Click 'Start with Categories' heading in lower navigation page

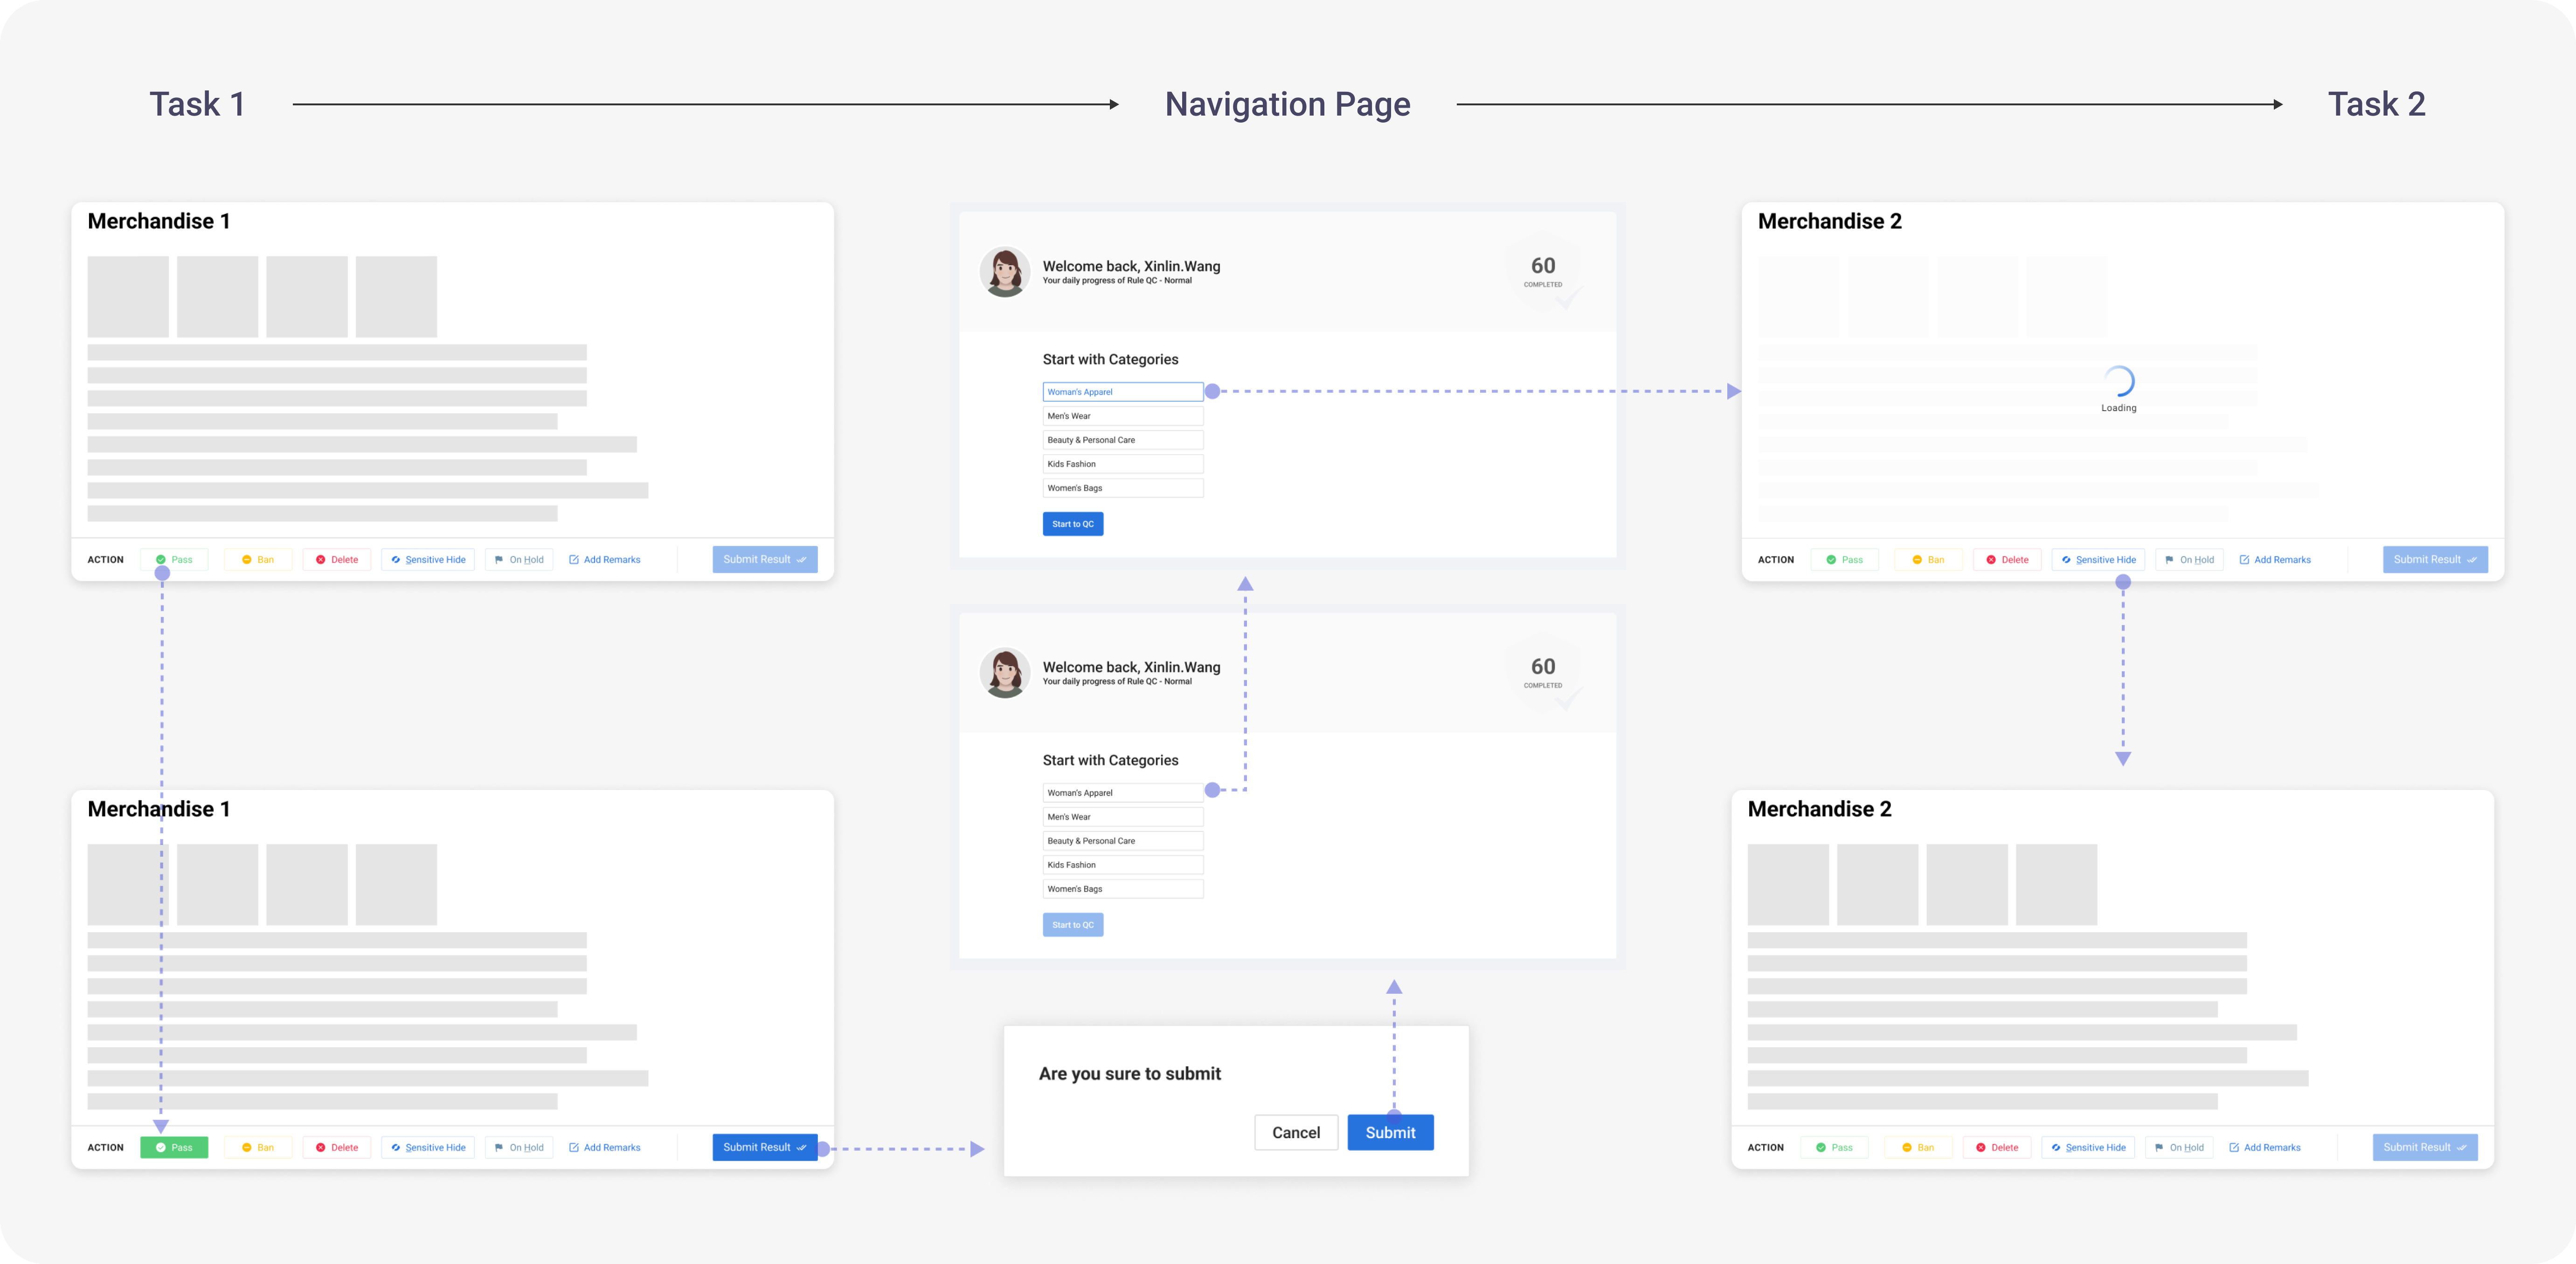pyautogui.click(x=1110, y=760)
